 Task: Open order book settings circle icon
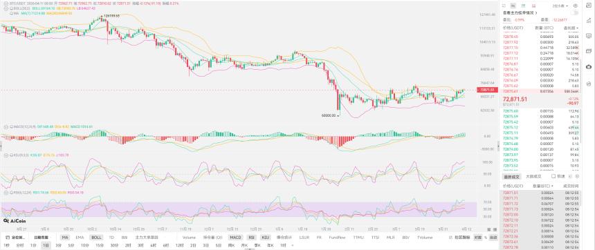(576, 6)
